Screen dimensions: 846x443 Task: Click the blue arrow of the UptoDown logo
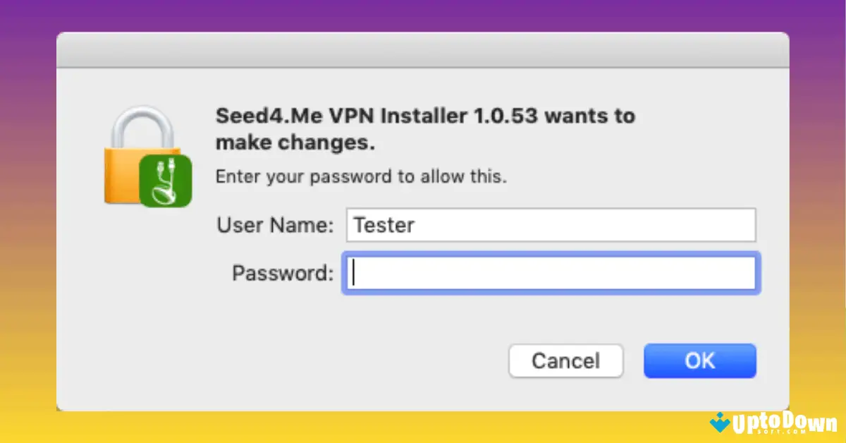tap(719, 422)
